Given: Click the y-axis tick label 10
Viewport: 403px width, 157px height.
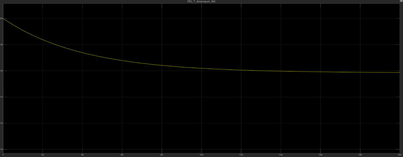Looking at the screenshot, I should click(1, 149).
